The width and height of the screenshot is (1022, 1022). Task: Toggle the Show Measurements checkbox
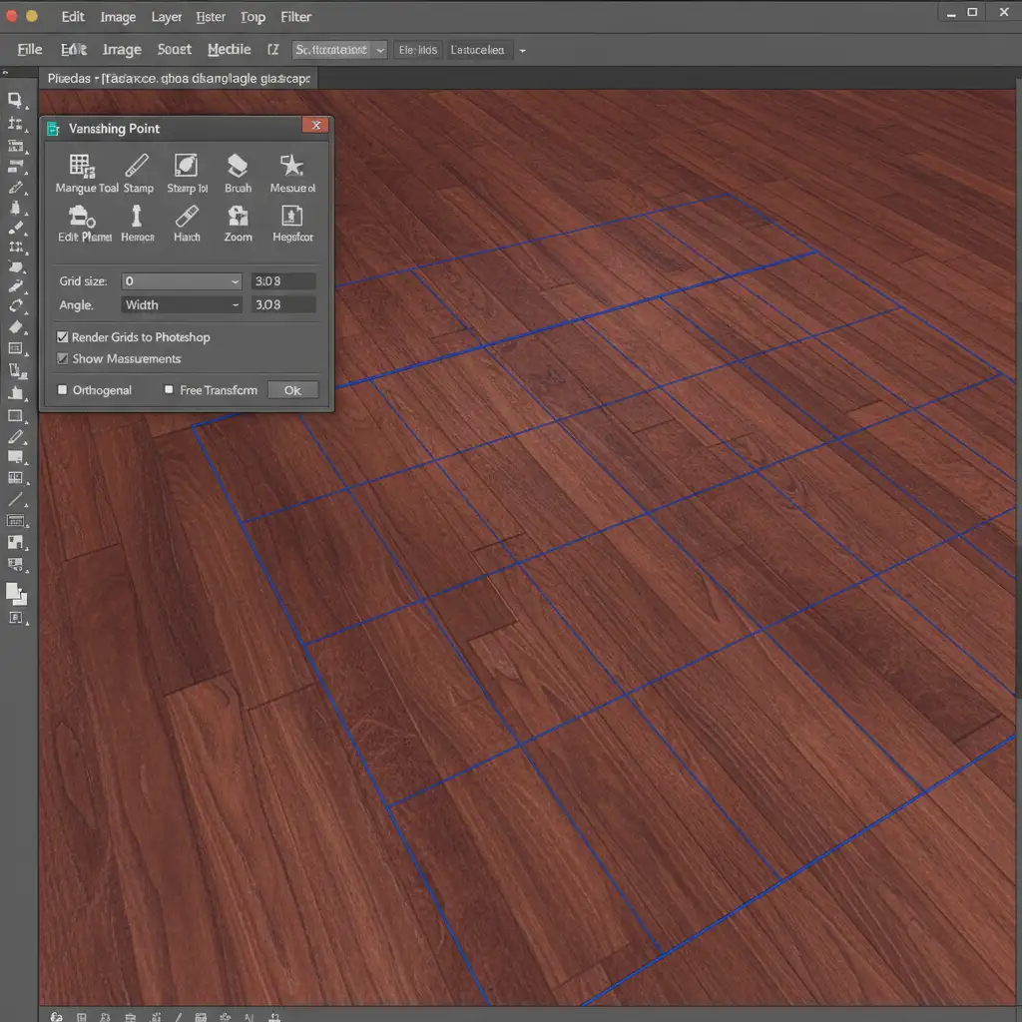(x=63, y=359)
